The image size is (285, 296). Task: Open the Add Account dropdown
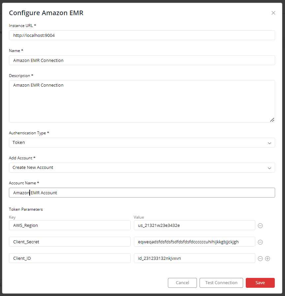point(142,168)
